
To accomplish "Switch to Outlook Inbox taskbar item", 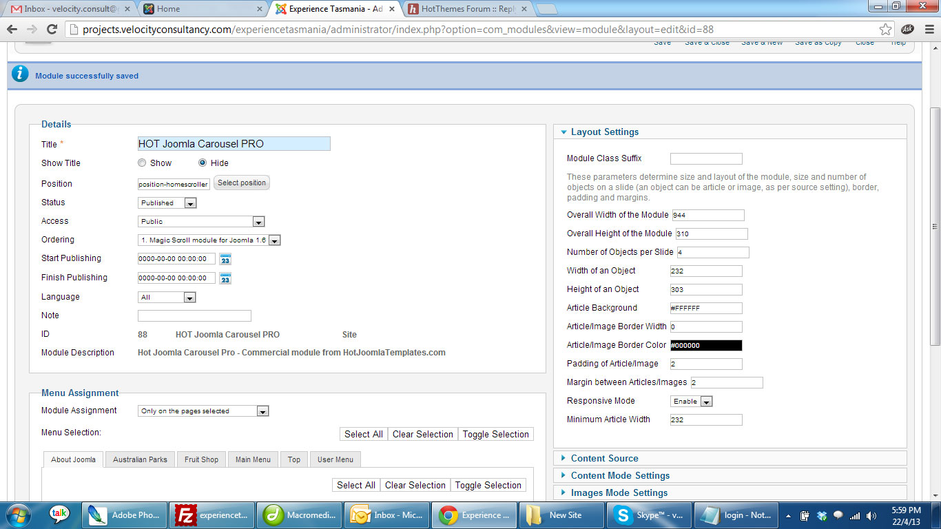I will pos(386,515).
